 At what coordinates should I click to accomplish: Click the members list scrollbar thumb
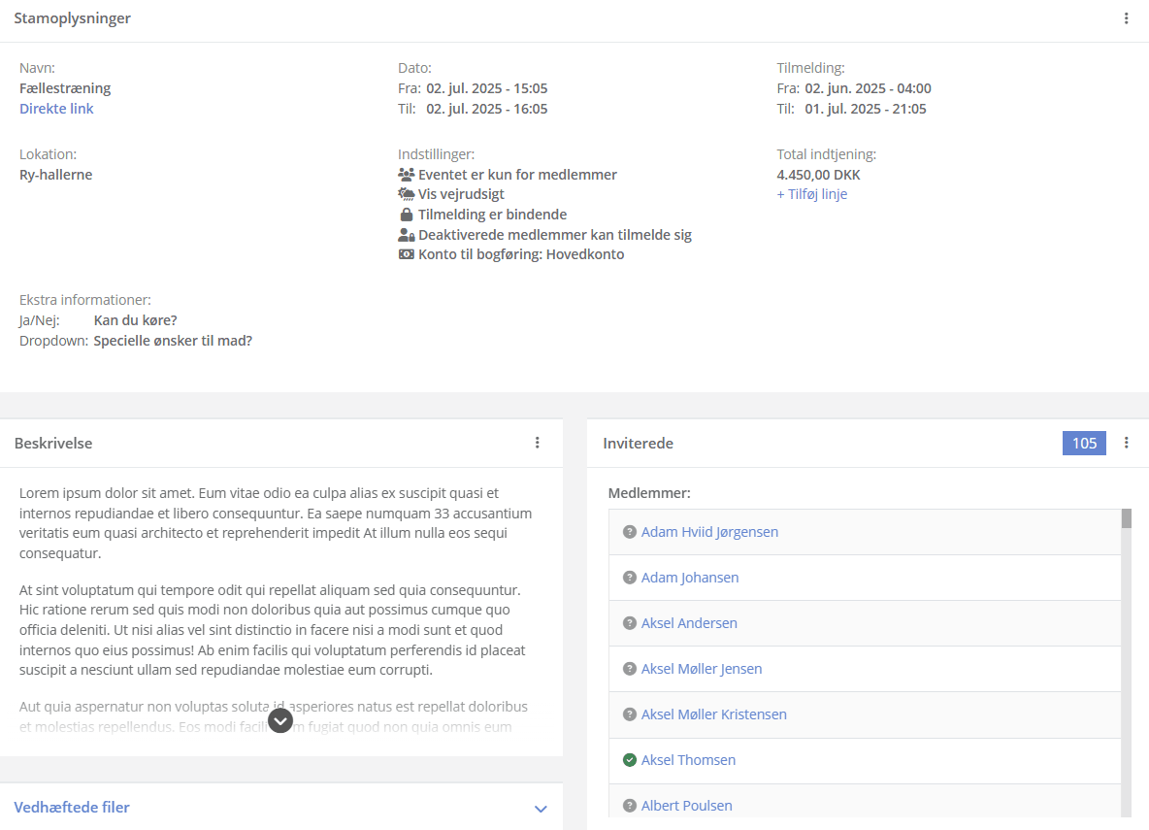(x=1127, y=518)
